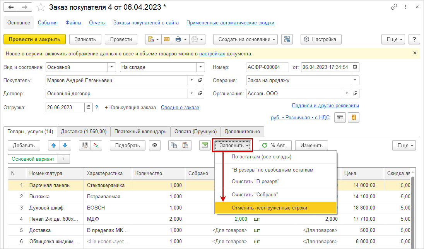Viewport: 424px width, 249px height.
Task: Switch to Оплата (Вручную) tab
Action: tap(195, 132)
